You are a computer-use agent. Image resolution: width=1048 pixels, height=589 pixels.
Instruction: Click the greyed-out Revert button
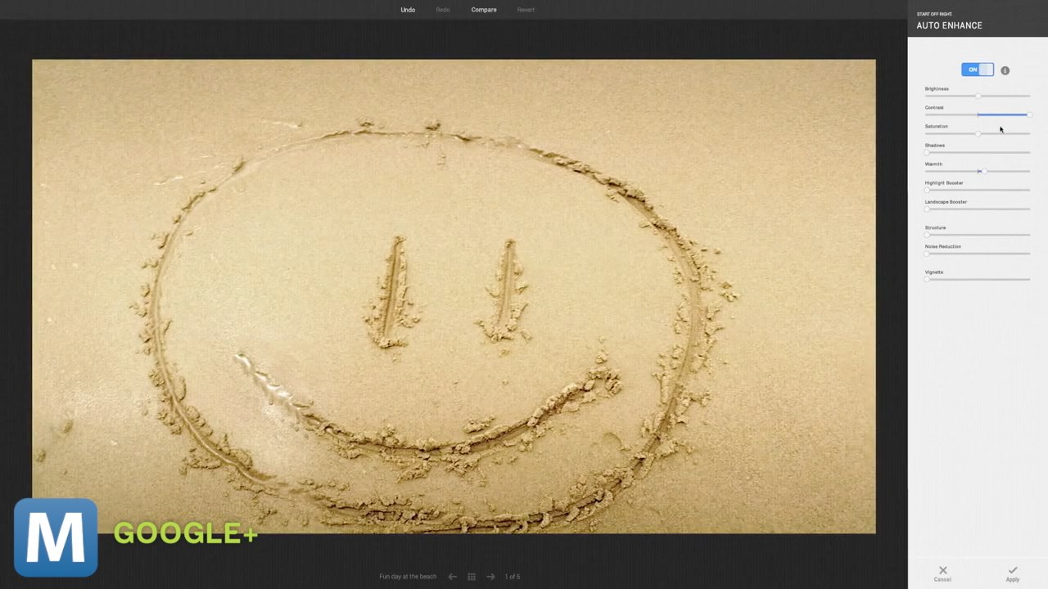tap(526, 10)
